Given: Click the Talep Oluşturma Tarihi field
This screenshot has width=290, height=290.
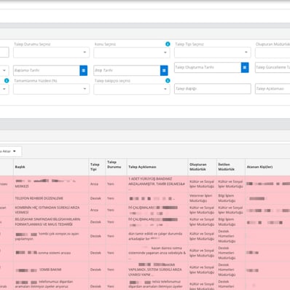Looking at the screenshot, I should (208, 68).
